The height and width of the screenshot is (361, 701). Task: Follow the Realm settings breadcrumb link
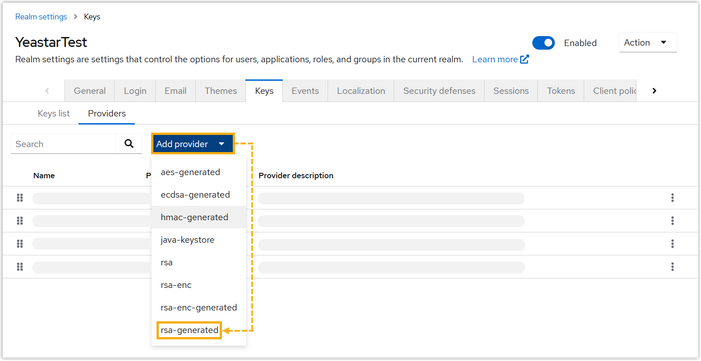41,17
